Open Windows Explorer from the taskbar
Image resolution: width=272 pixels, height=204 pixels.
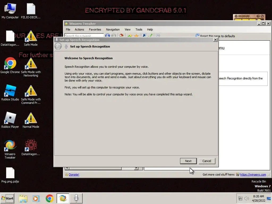[x=23, y=198]
